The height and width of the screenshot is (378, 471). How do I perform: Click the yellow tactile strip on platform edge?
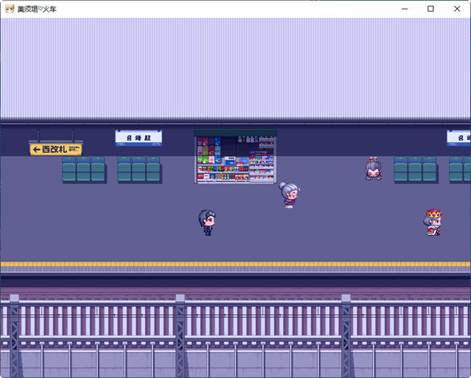[x=236, y=265]
